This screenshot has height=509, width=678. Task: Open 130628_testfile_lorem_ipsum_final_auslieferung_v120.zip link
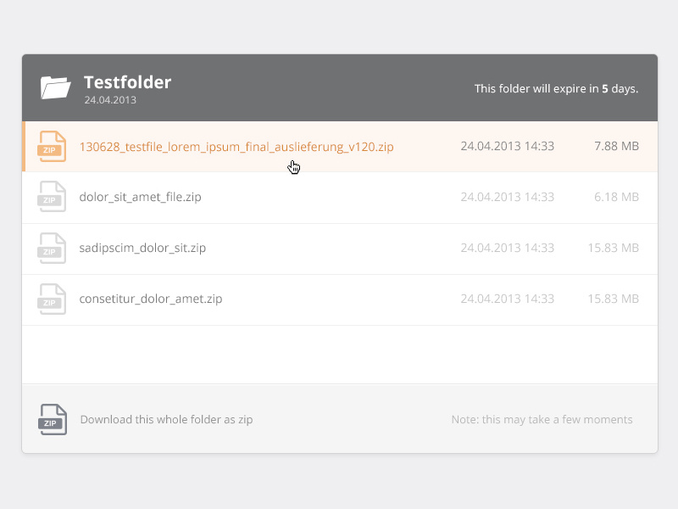(236, 147)
